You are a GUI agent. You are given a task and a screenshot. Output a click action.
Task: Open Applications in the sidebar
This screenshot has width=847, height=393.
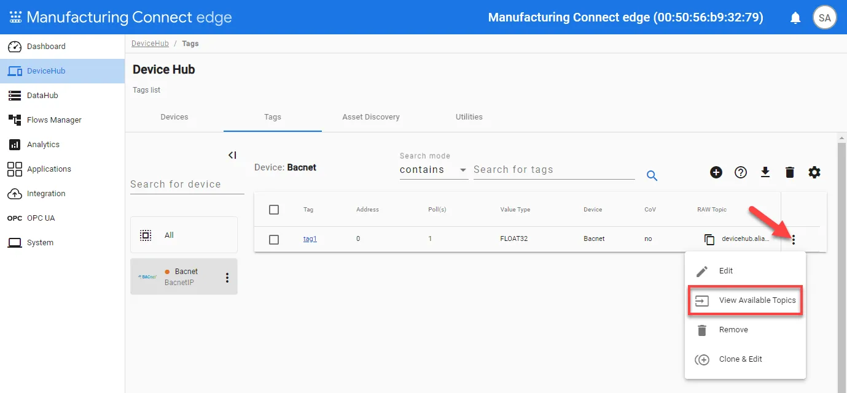(x=62, y=169)
